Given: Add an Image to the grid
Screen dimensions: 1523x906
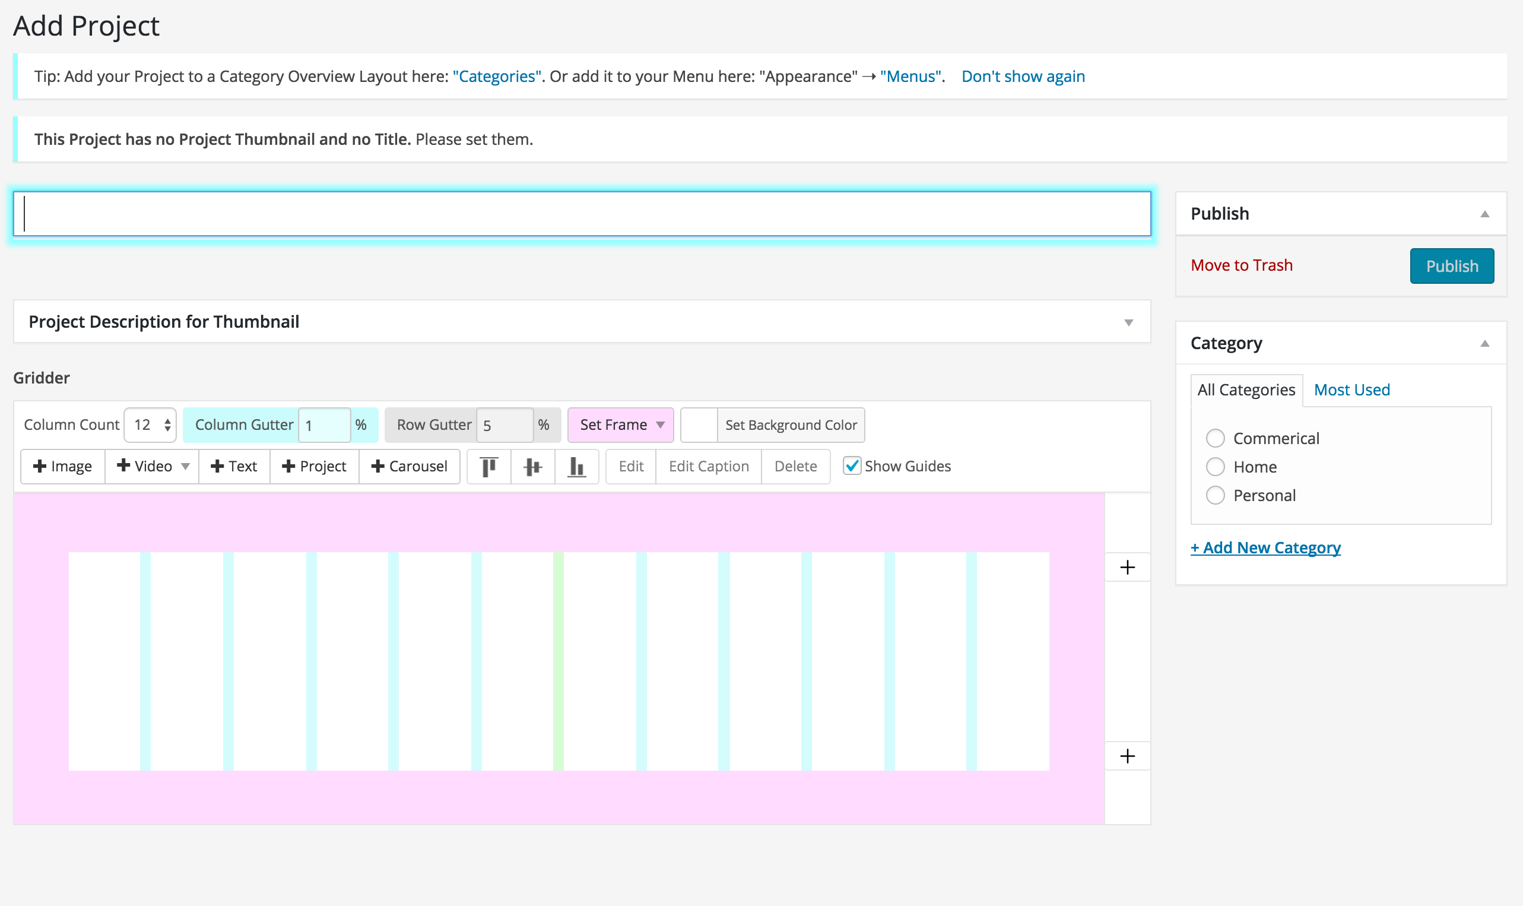Looking at the screenshot, I should coord(63,467).
